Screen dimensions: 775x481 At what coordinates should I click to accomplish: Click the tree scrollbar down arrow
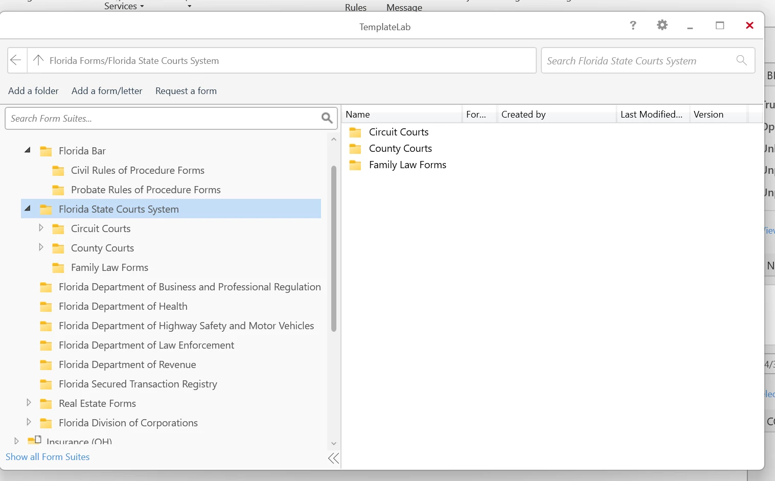[334, 444]
